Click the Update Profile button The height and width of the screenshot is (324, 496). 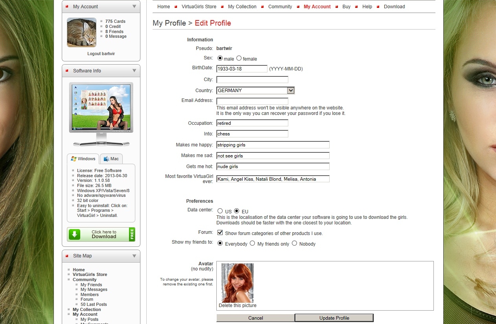click(x=334, y=318)
